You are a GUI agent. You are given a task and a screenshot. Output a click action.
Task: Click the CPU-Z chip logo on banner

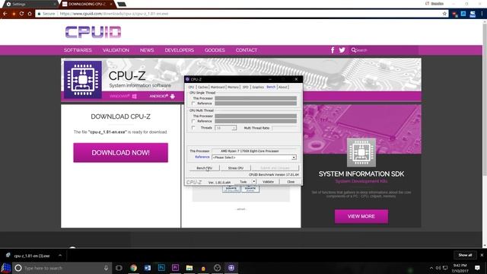pos(83,79)
